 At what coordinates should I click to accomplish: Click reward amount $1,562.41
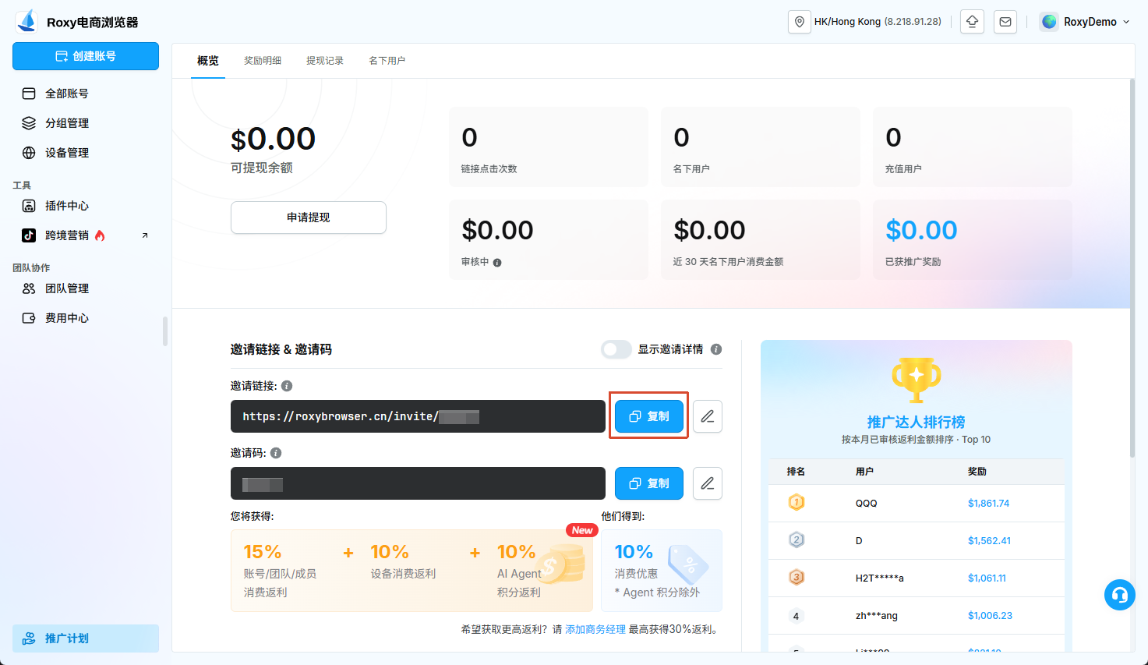(x=989, y=541)
